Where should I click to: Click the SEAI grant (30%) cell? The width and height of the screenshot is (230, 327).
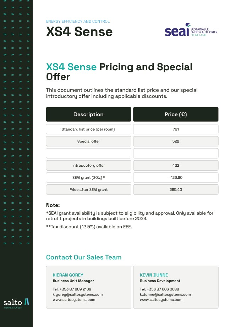(88, 177)
